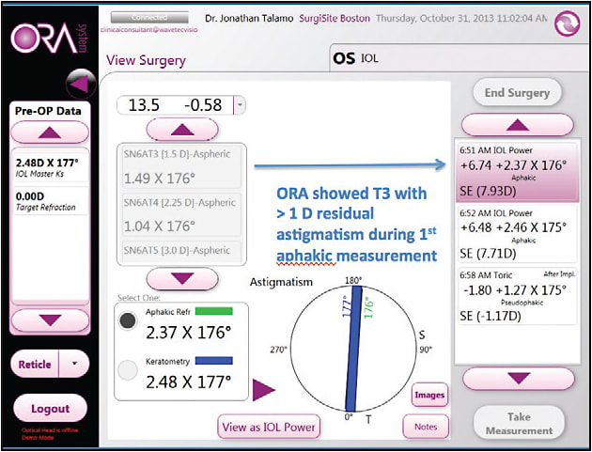Click the Logout button
The width and height of the screenshot is (592, 452).
50,409
